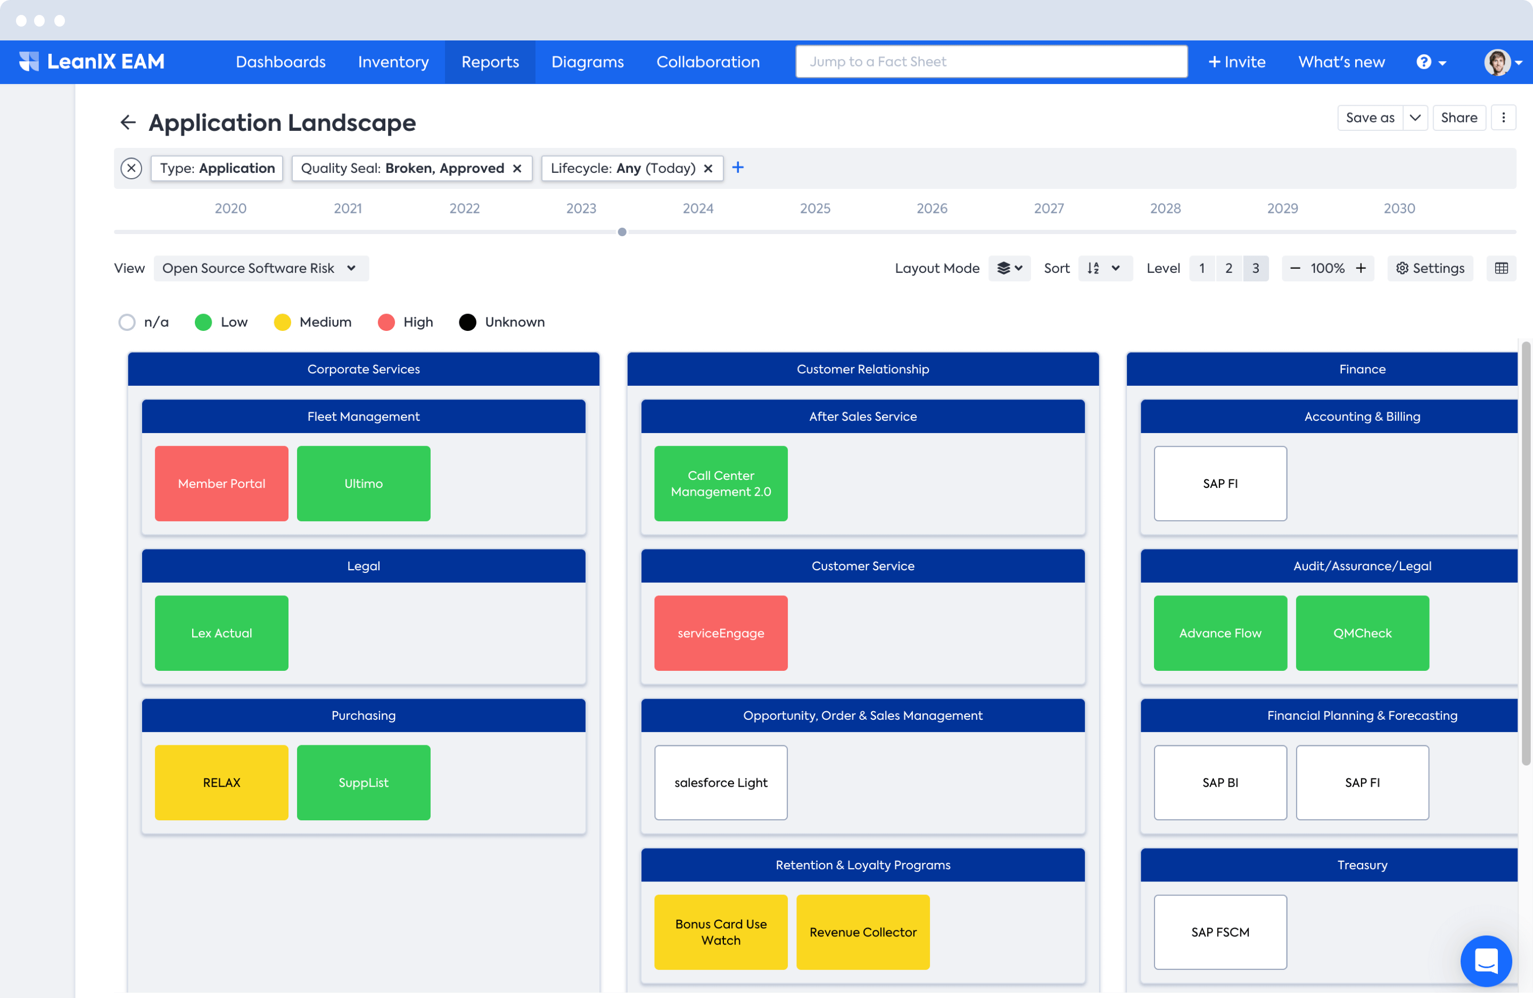Open the Member Portal application tile

pos(221,484)
